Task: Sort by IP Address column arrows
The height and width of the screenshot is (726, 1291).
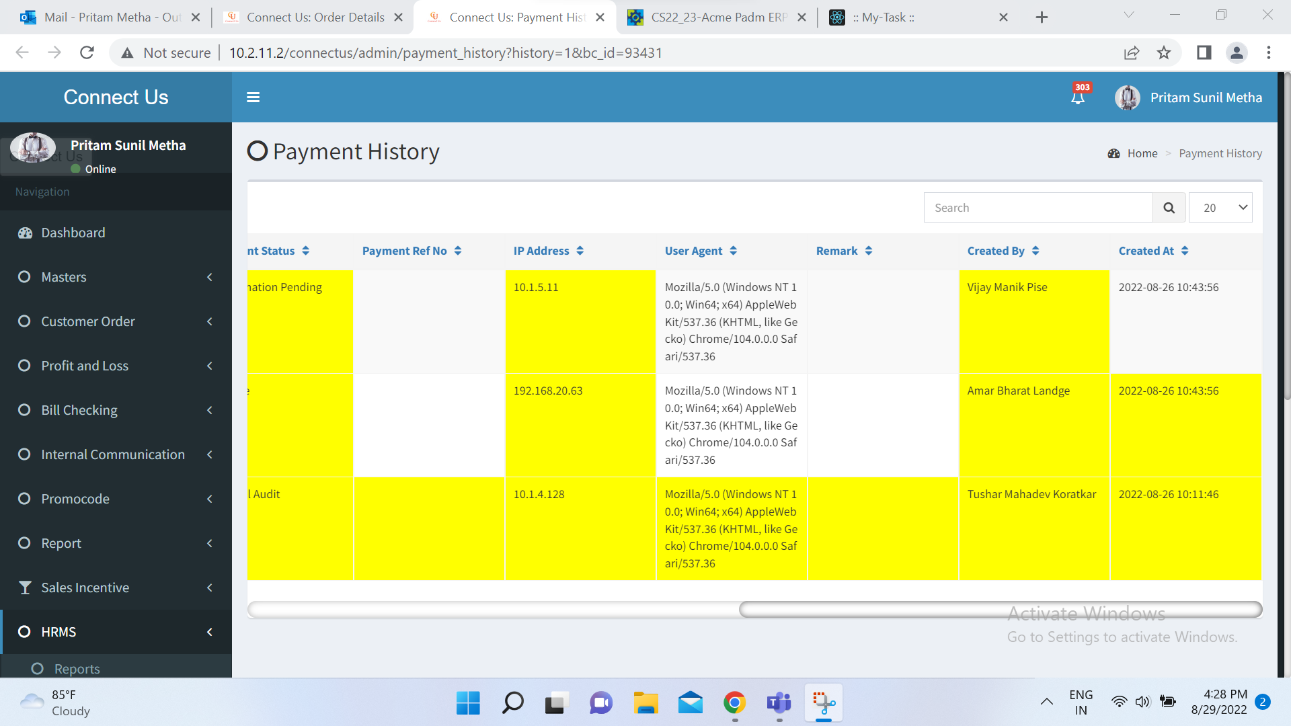Action: pos(580,251)
